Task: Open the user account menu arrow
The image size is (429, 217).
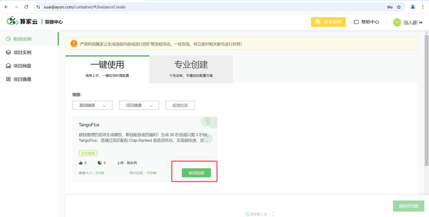Action: click(x=421, y=22)
